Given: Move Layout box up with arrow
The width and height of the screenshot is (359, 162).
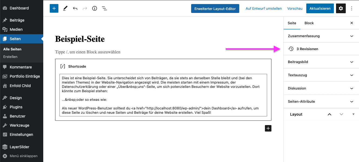Looking at the screenshot, I should (x=330, y=114).
